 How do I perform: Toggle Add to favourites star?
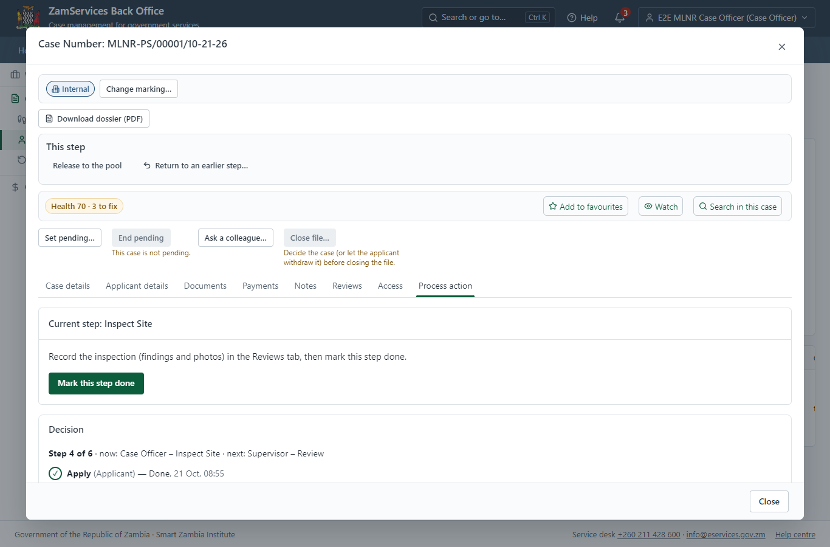point(586,206)
